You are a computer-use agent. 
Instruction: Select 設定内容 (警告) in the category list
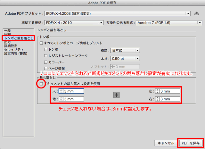coord(16,54)
